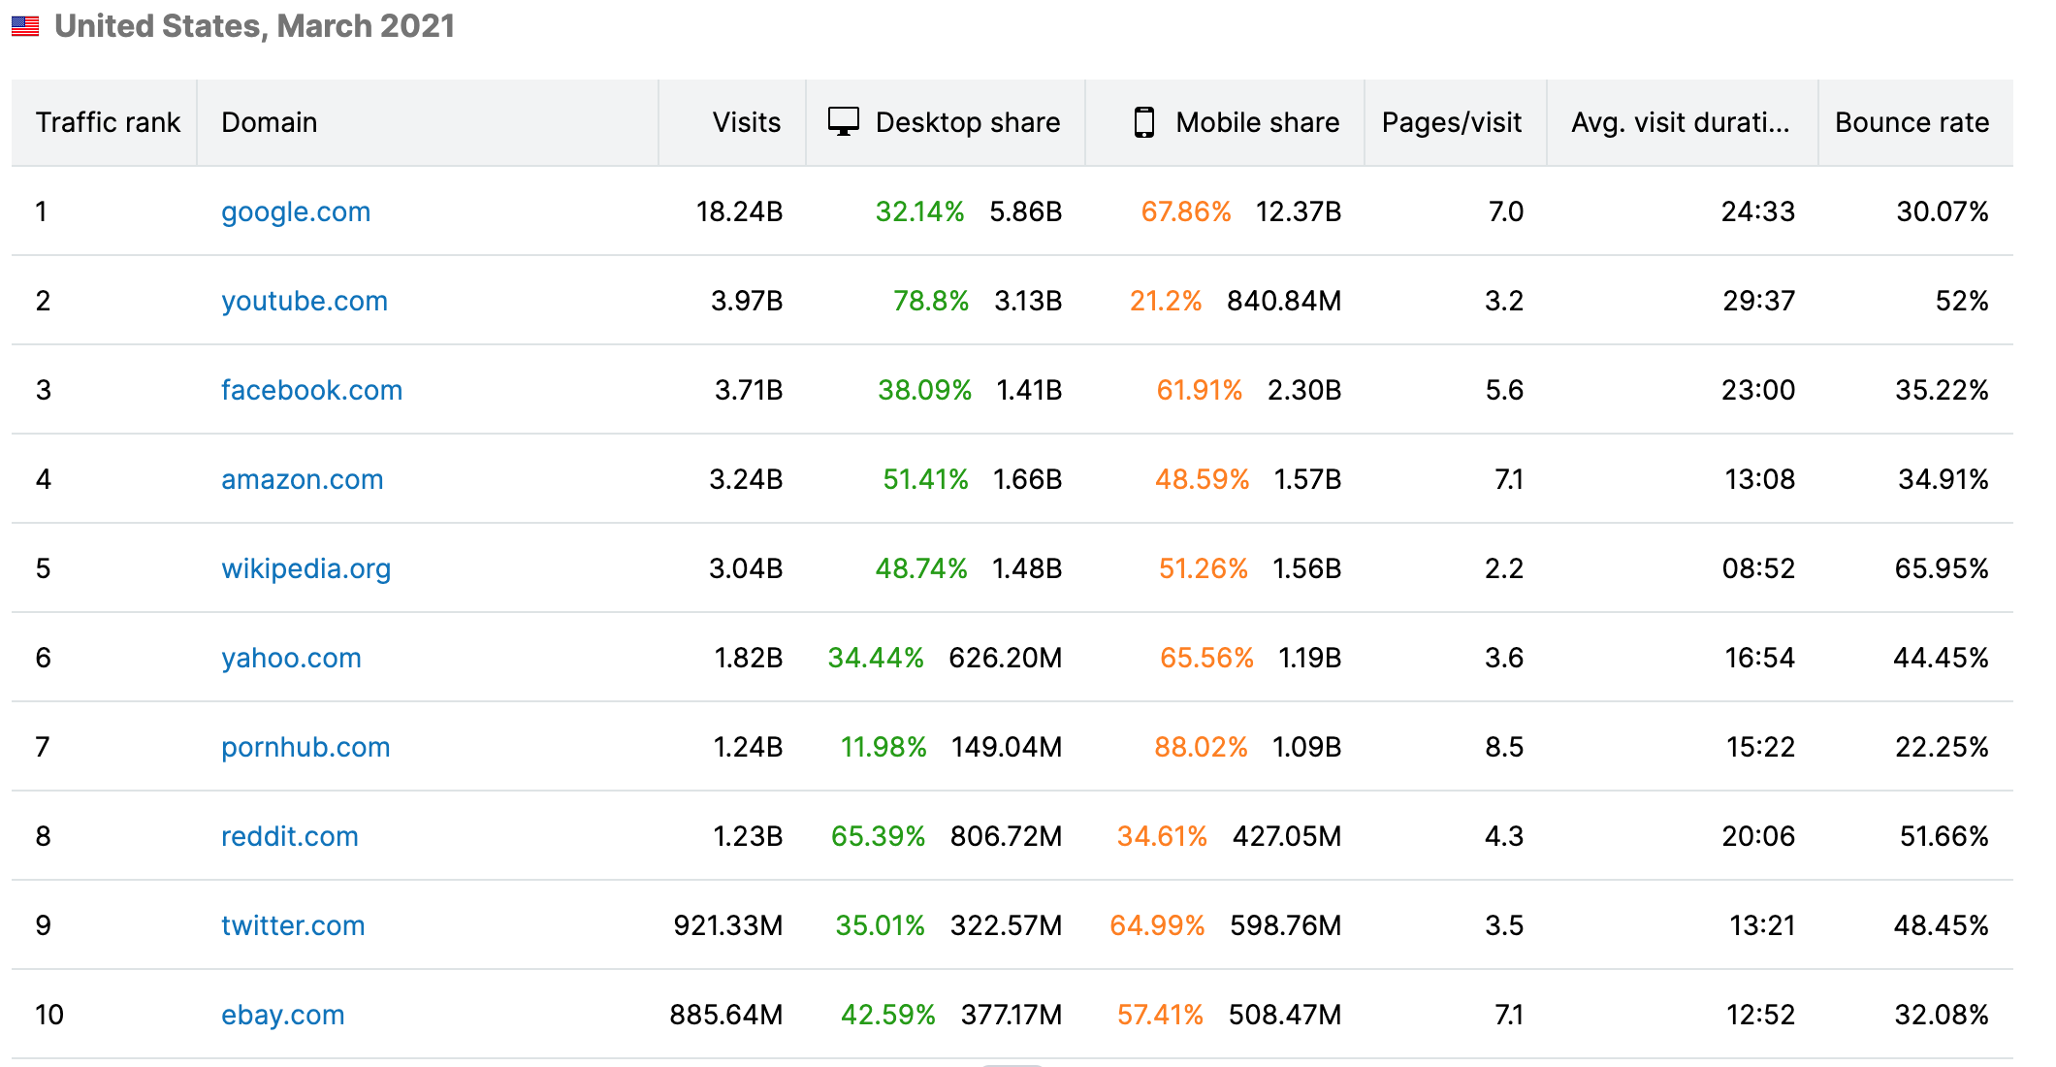Click google.com pages/visit value 7.0
The image size is (2056, 1067).
coord(1506,211)
